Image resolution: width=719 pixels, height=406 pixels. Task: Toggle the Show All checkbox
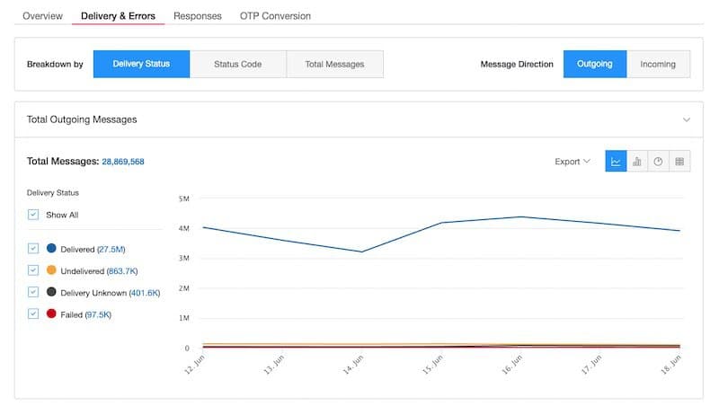point(33,215)
